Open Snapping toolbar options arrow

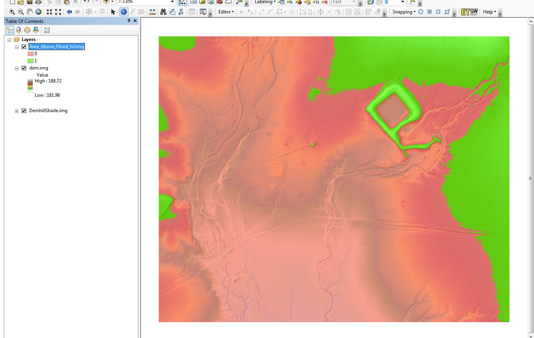pyautogui.click(x=455, y=13)
